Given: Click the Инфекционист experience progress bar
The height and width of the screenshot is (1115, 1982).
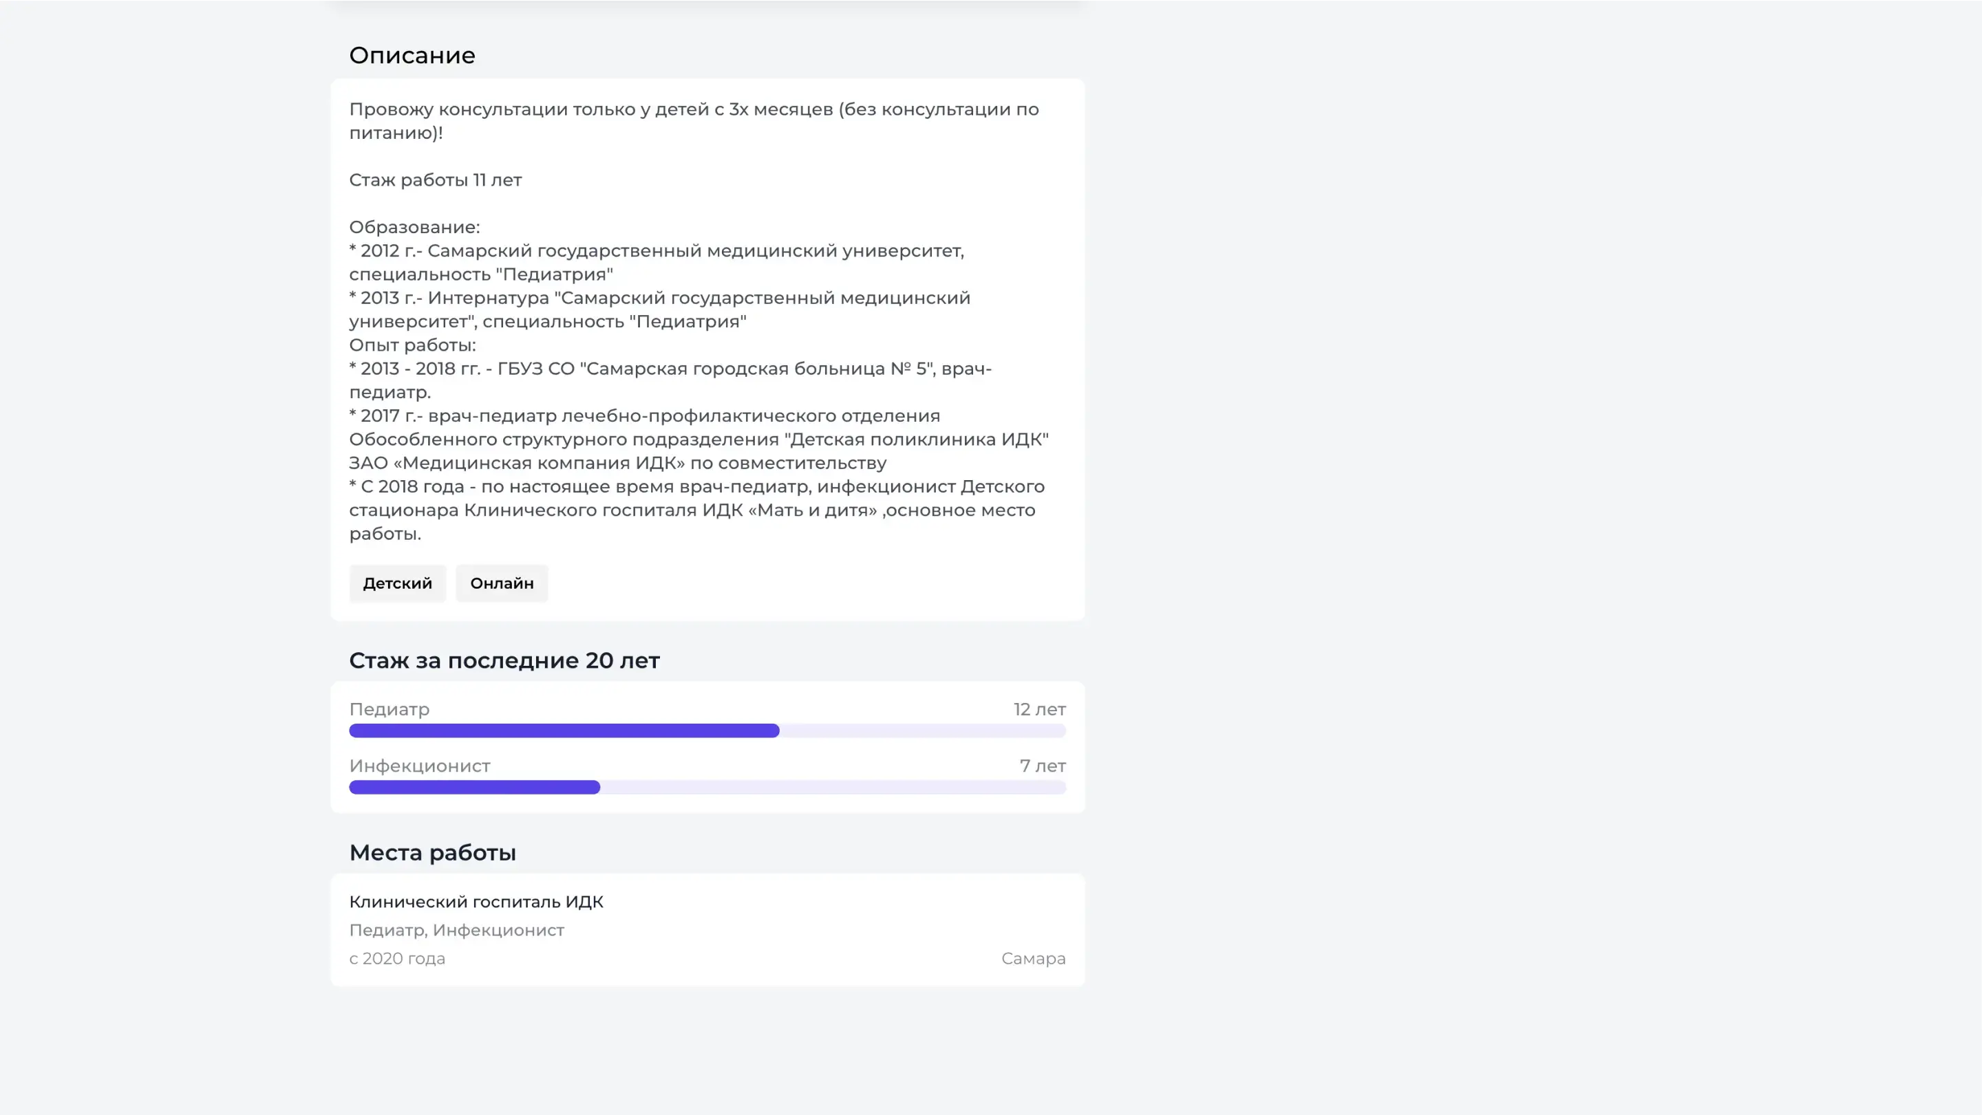Looking at the screenshot, I should pos(707,788).
